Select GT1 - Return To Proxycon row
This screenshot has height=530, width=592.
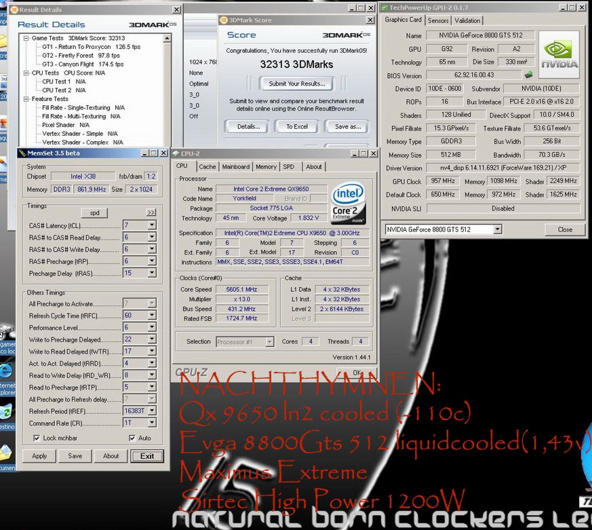[x=92, y=47]
